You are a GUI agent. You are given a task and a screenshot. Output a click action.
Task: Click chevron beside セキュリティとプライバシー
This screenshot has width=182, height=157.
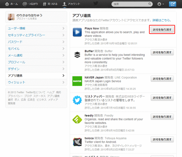pyautogui.click(x=63, y=35)
